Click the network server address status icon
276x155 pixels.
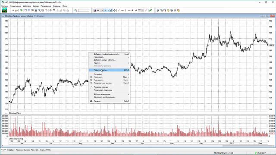[x=215, y=153]
